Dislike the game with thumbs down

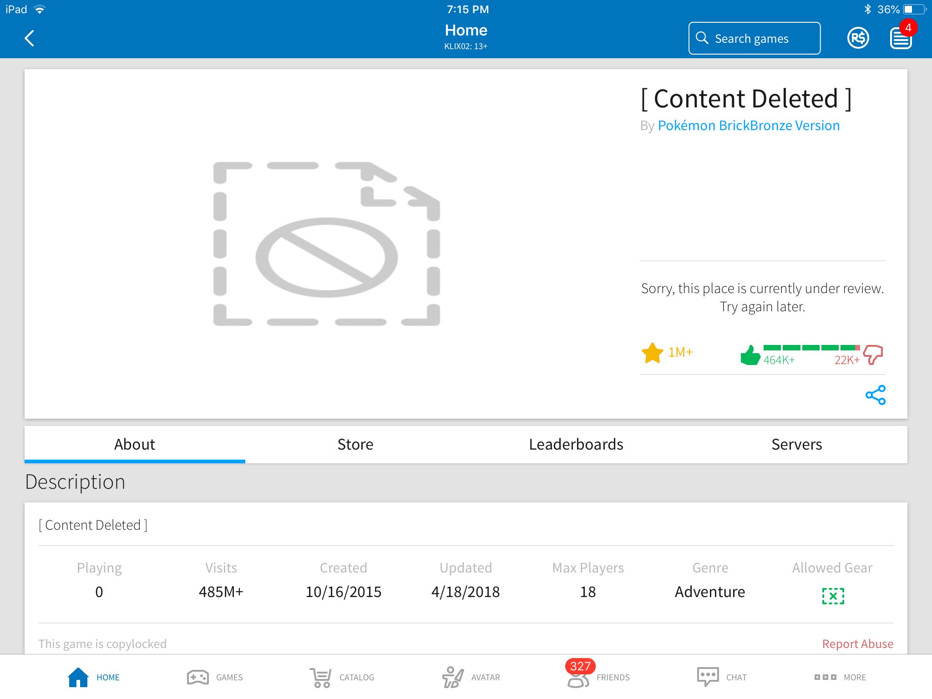point(873,355)
